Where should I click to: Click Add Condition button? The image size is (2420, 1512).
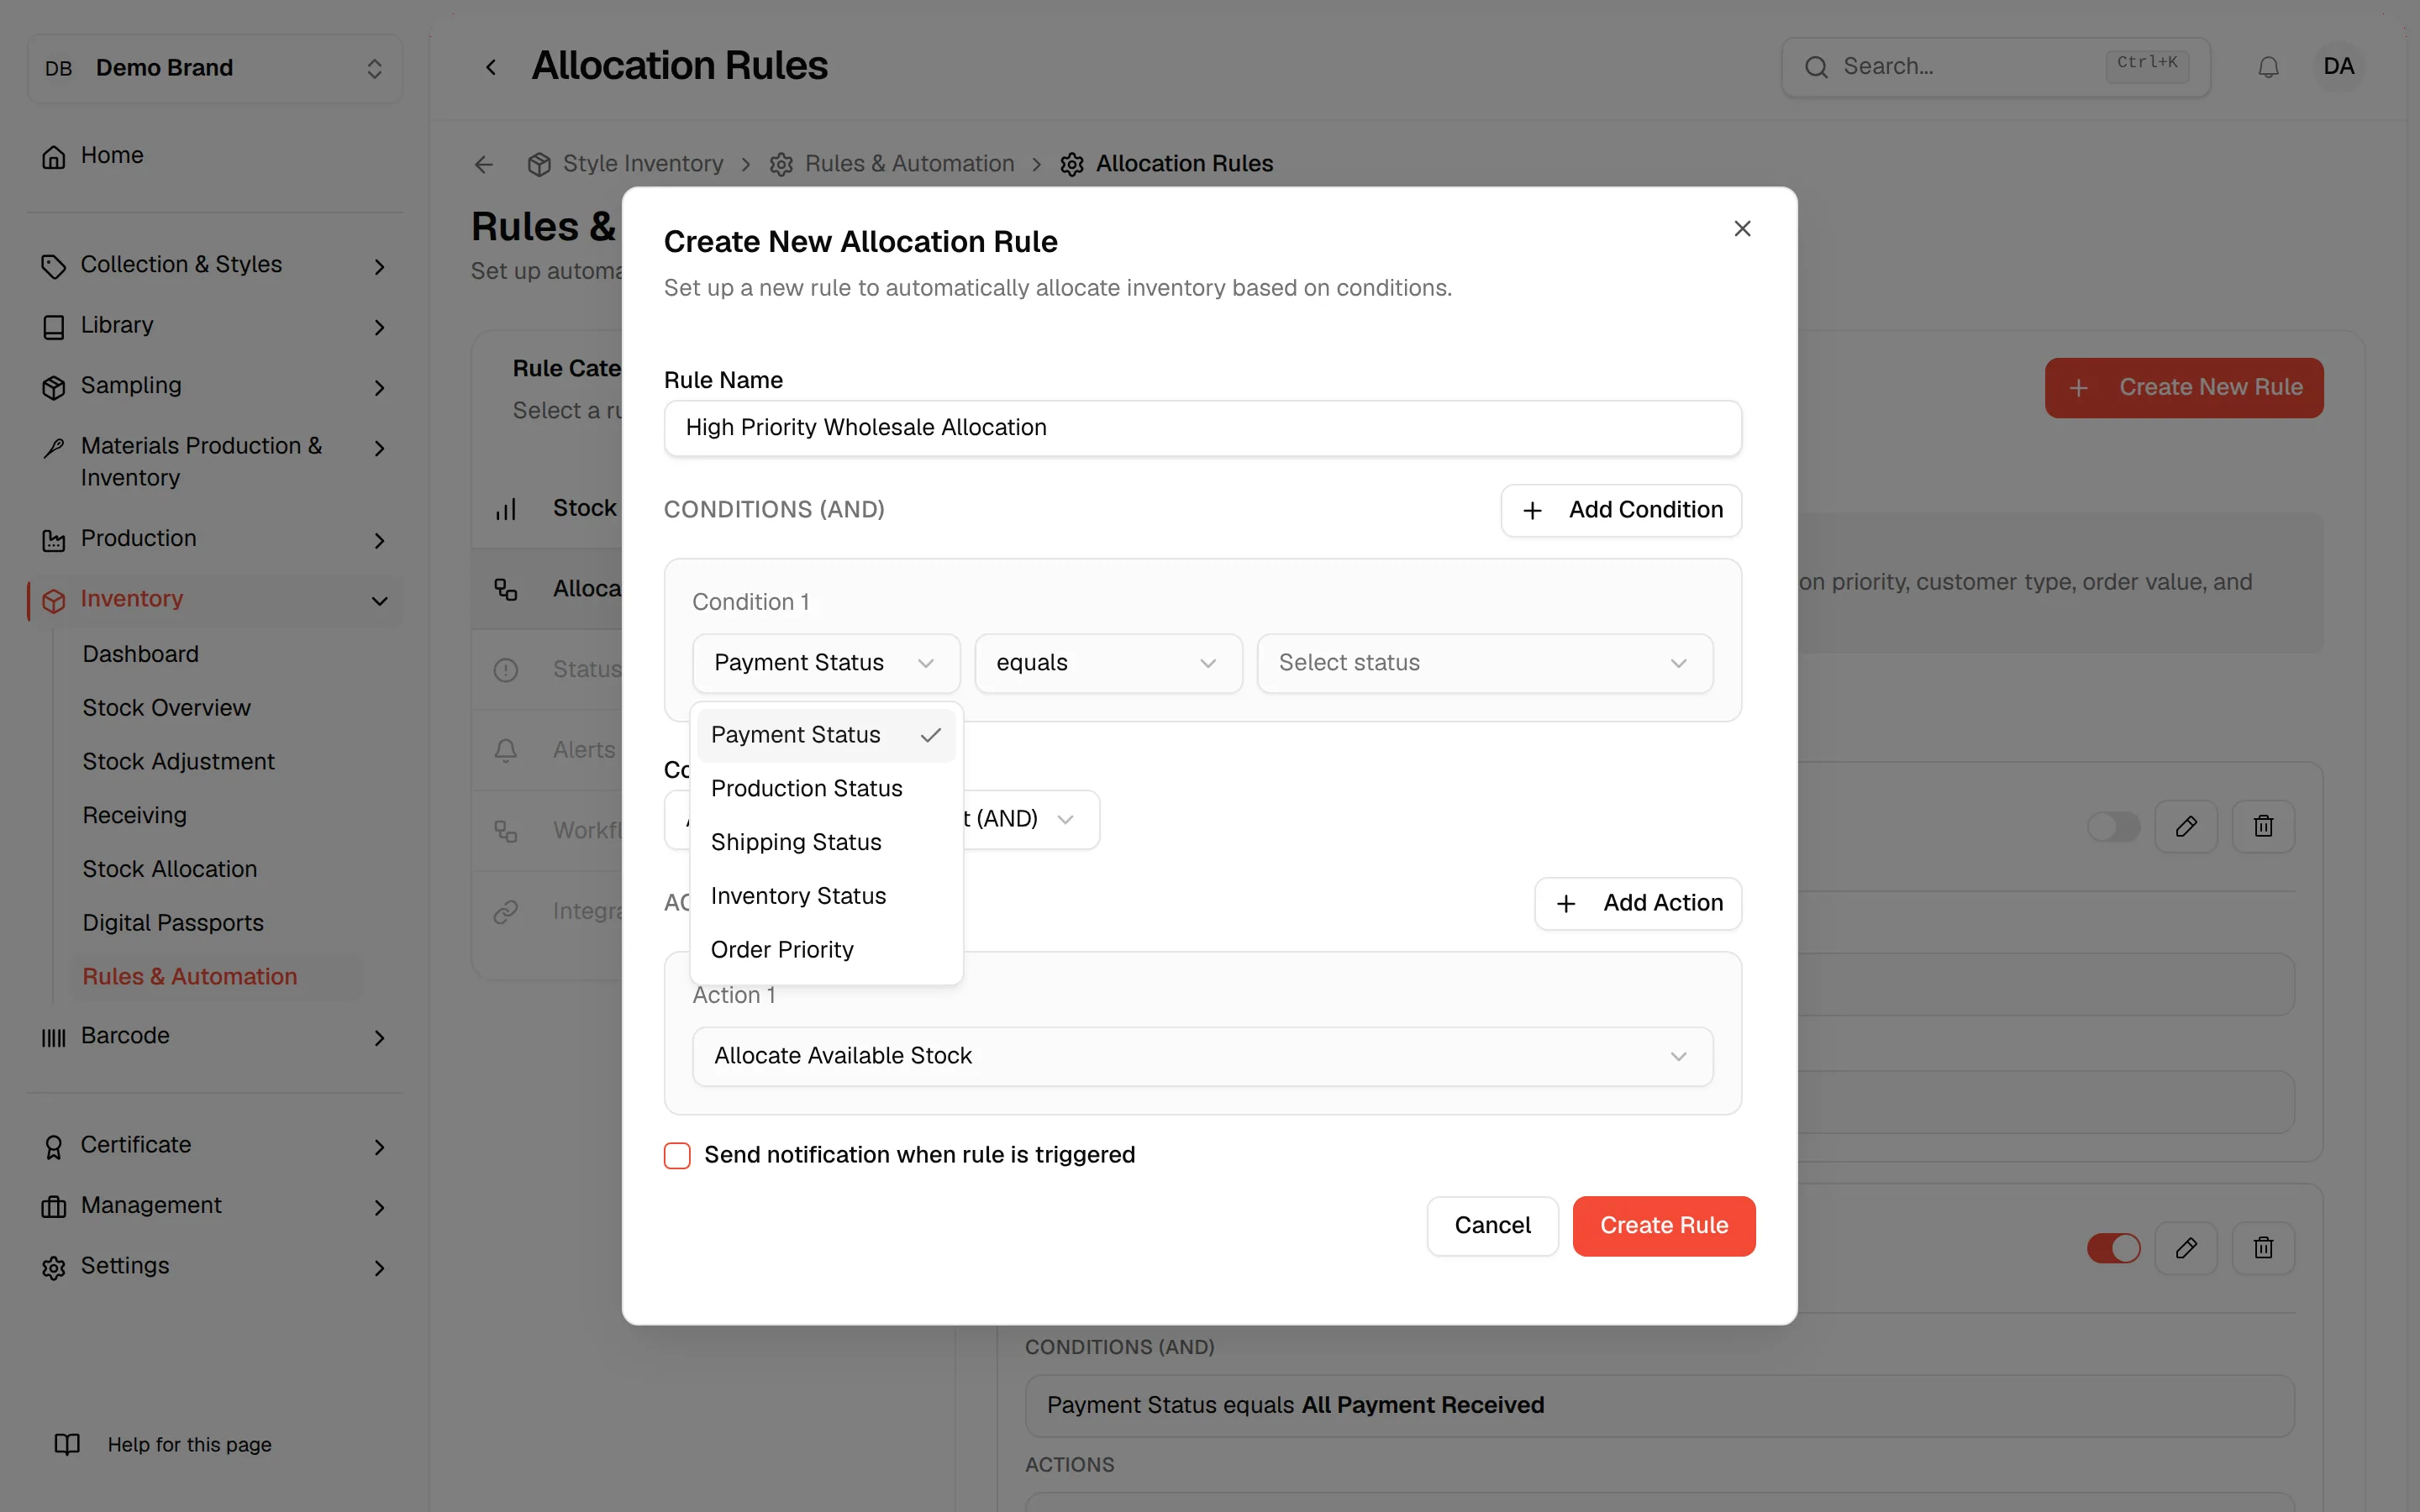pos(1620,510)
